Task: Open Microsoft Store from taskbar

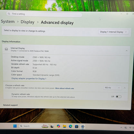Action: click(77, 127)
